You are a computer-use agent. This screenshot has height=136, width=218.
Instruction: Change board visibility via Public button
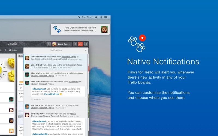(x=13, y=50)
